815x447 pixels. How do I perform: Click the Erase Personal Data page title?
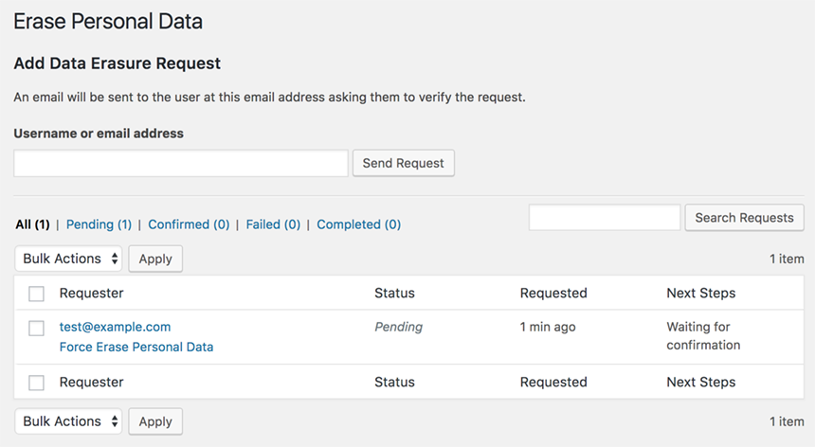point(108,22)
